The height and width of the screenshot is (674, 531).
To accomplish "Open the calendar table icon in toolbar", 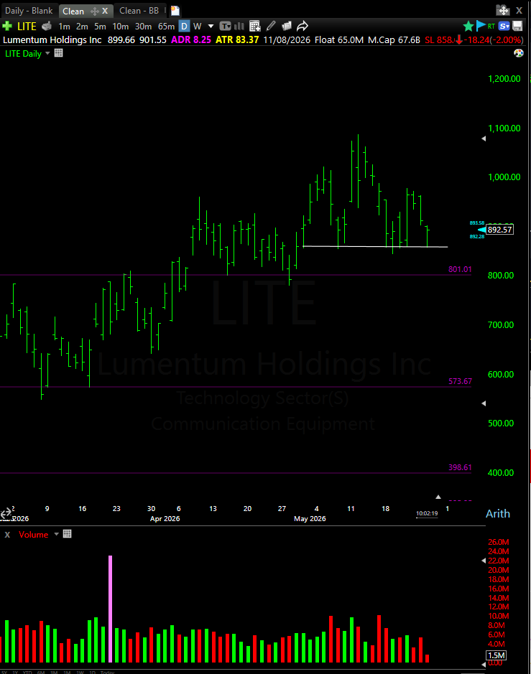I will tap(255, 27).
